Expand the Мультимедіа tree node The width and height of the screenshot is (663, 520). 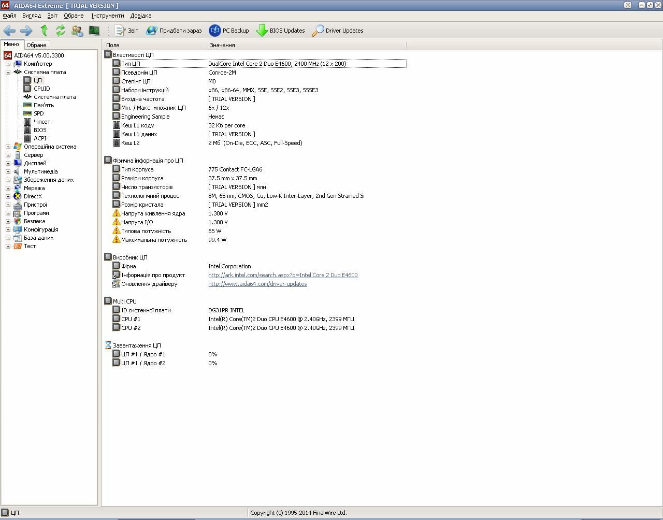(x=8, y=171)
